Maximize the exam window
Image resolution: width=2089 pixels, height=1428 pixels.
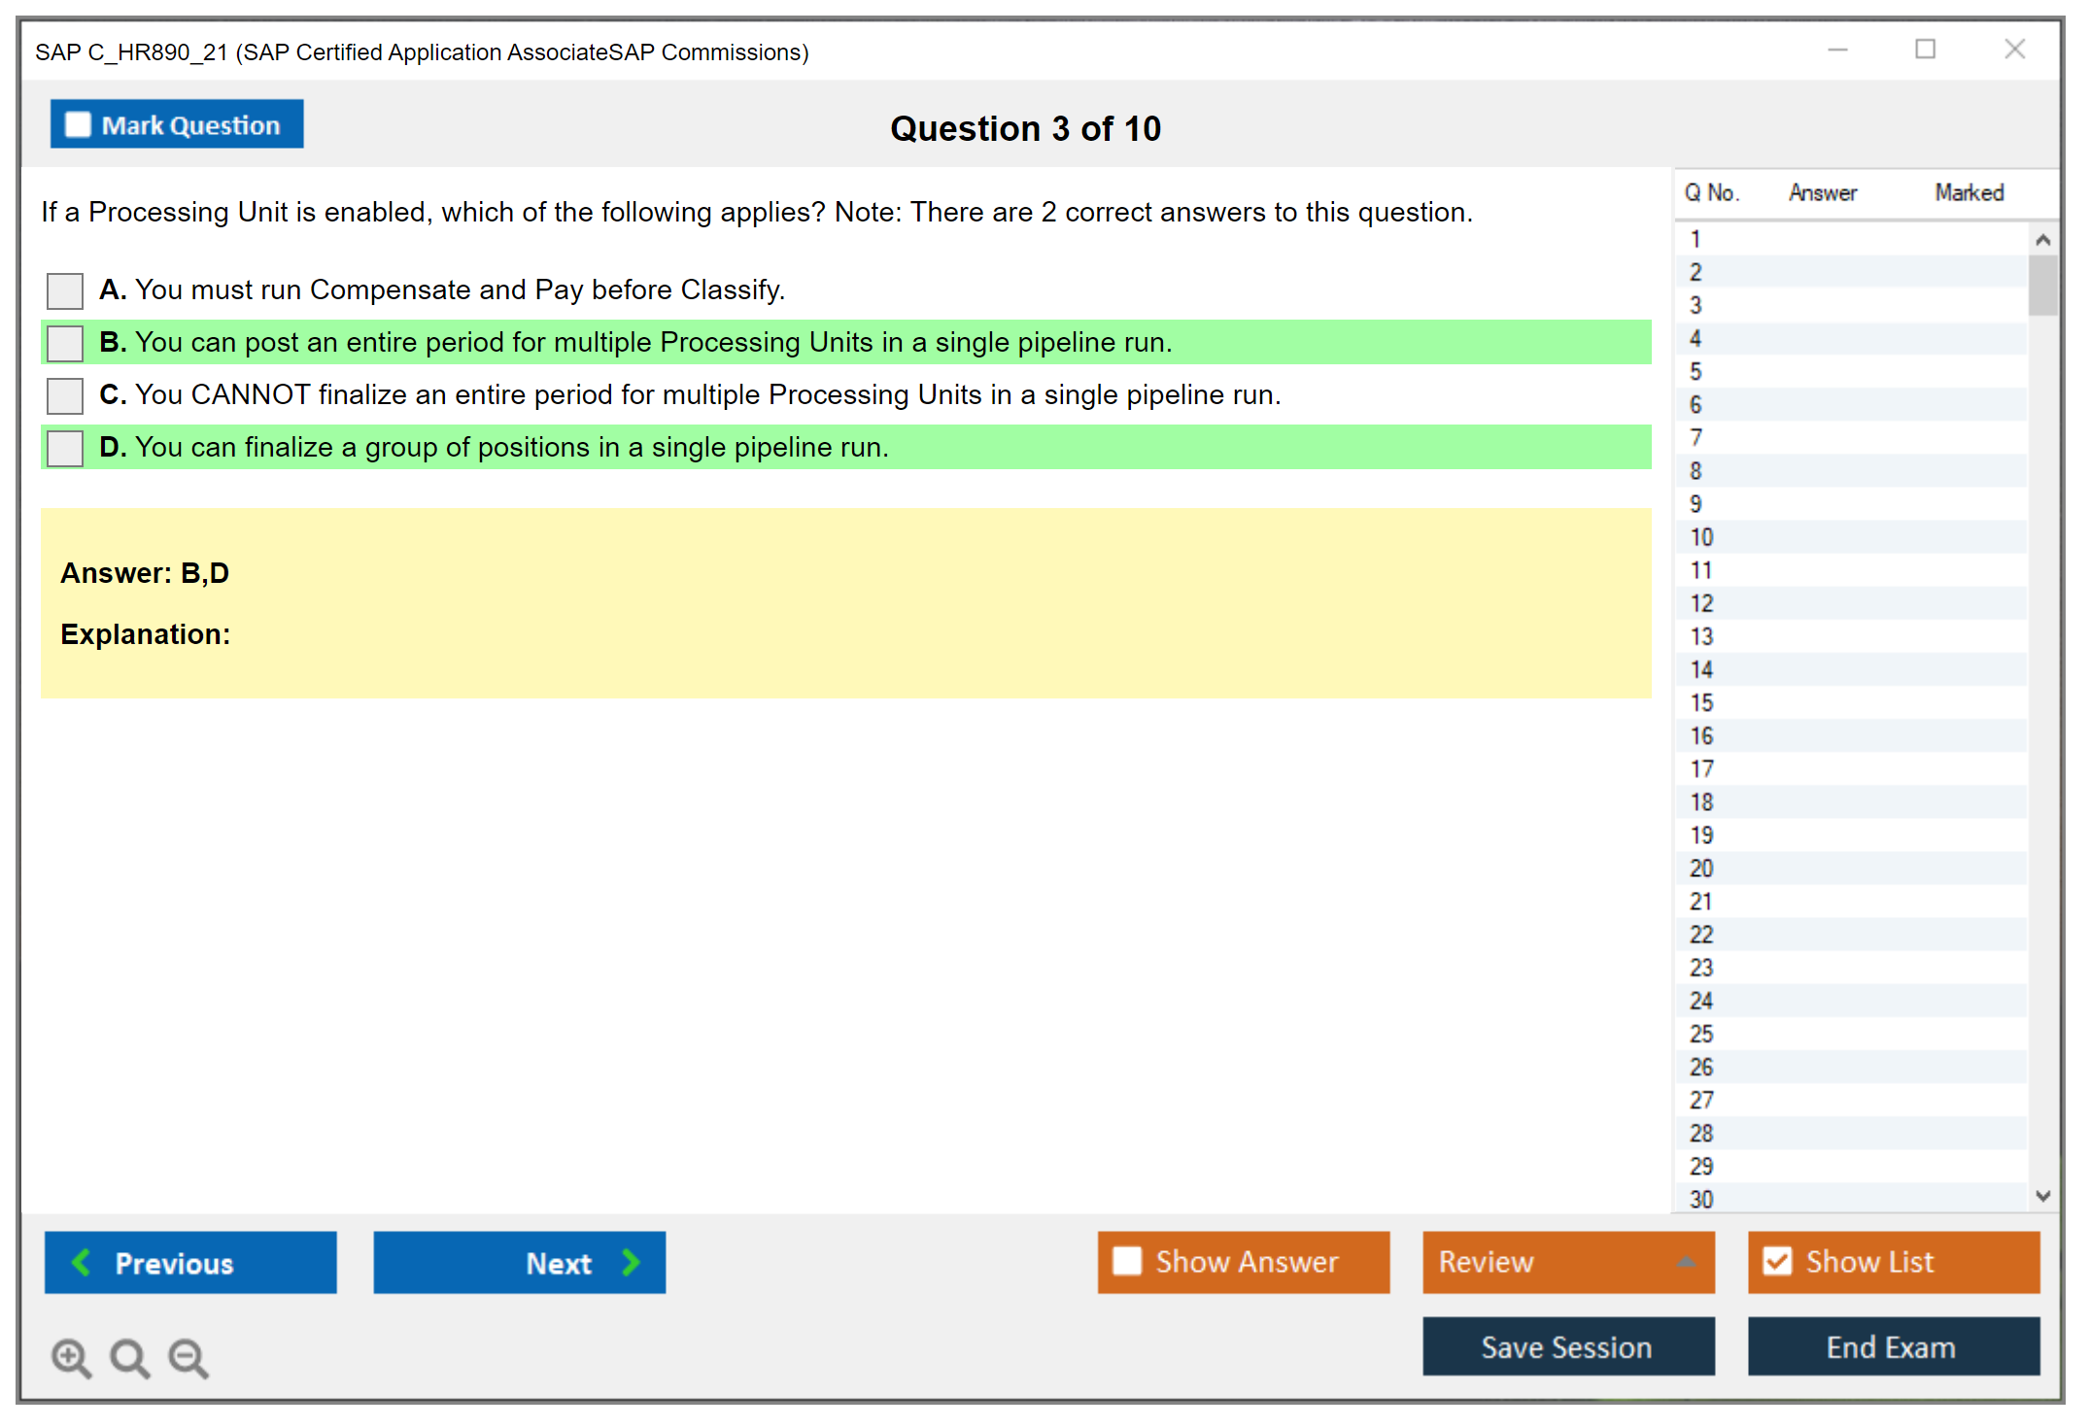(x=1925, y=50)
